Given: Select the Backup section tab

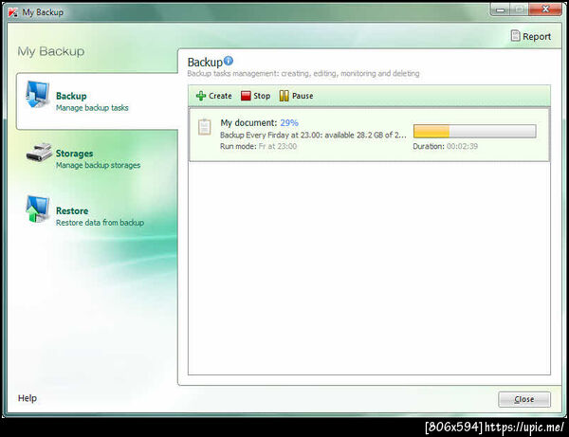Looking at the screenshot, I should coord(97,101).
